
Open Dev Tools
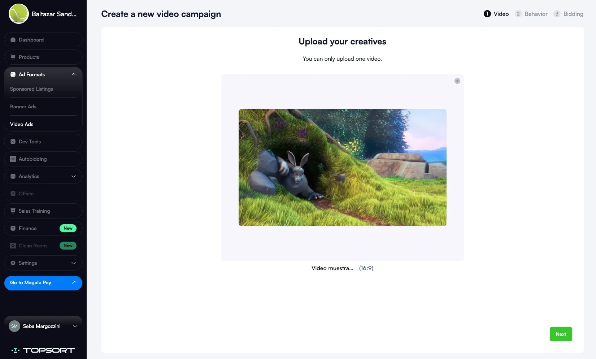[x=43, y=142]
